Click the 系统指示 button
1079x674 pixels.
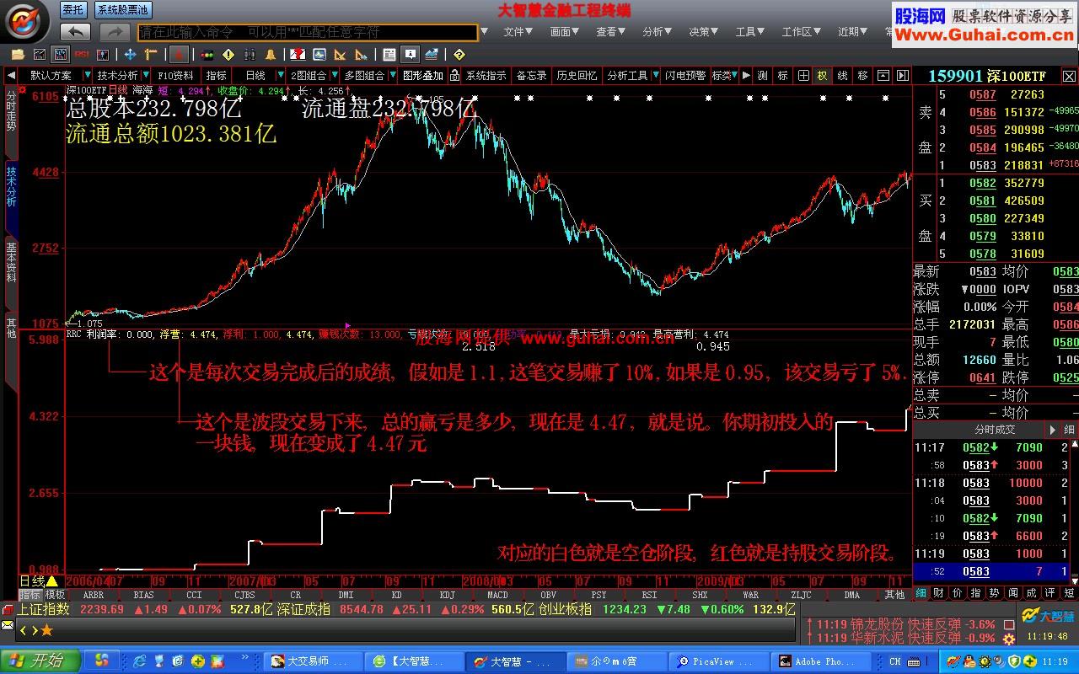pyautogui.click(x=486, y=75)
